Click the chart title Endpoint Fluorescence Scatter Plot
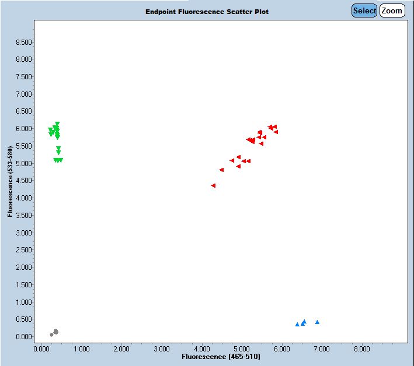This screenshot has height=366, width=414. (x=207, y=12)
